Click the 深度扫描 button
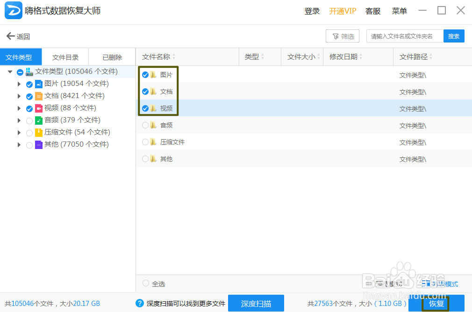Image resolution: width=472 pixels, height=312 pixels. click(x=256, y=303)
